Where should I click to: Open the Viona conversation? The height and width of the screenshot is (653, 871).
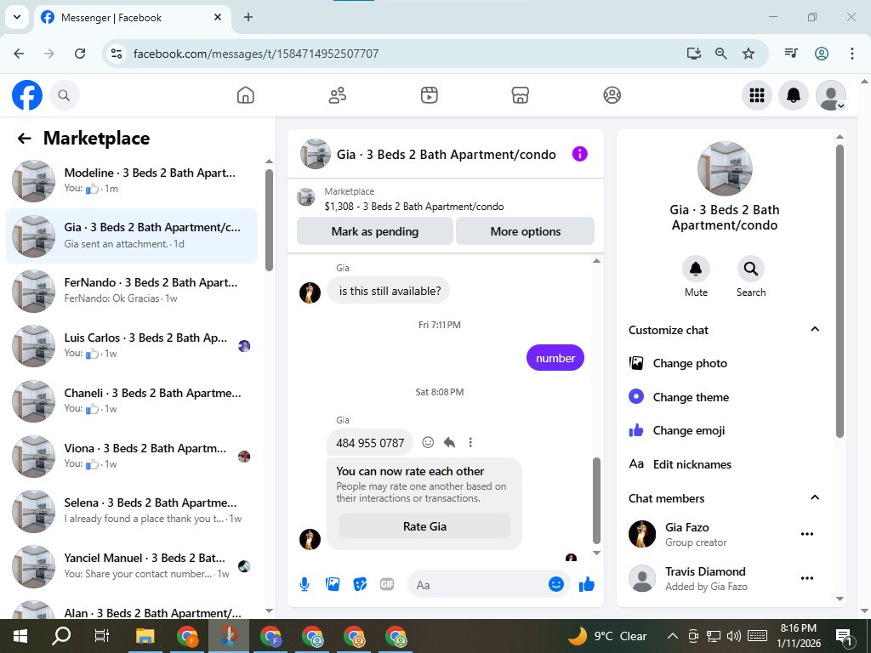point(132,456)
